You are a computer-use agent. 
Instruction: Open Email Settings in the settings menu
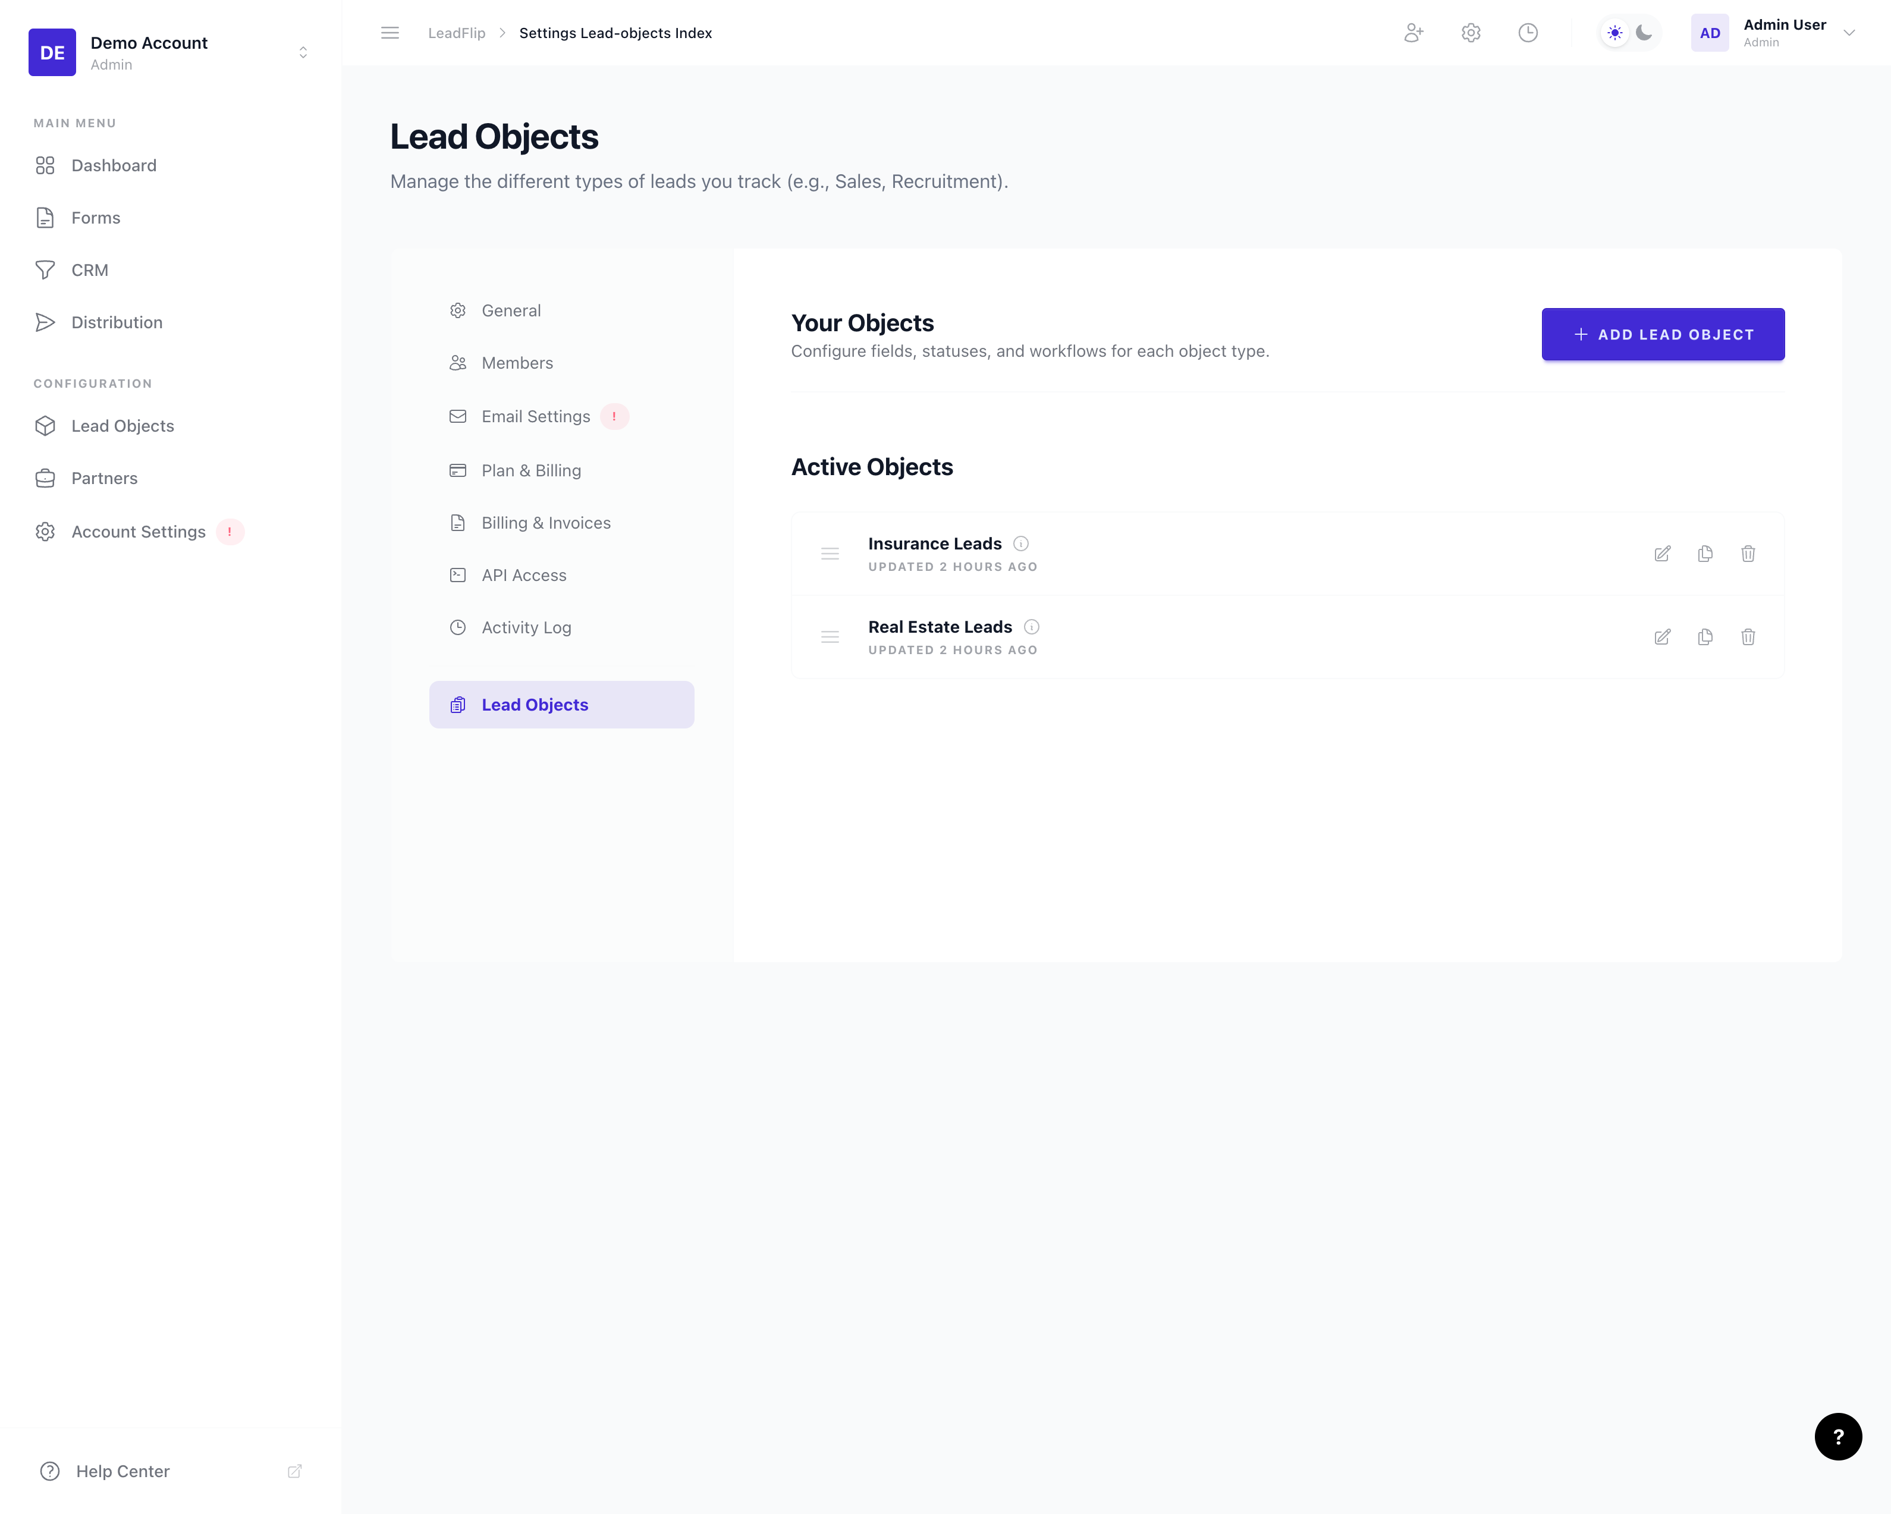[535, 417]
